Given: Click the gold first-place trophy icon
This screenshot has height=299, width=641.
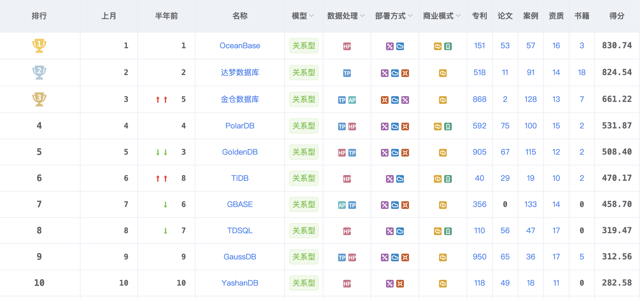Looking at the screenshot, I should (39, 46).
